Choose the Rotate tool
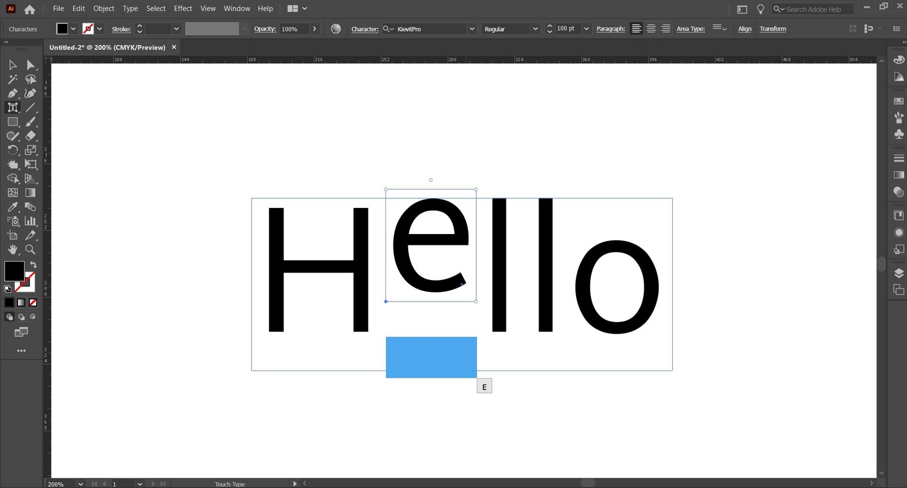This screenshot has height=488, width=907. (12, 150)
